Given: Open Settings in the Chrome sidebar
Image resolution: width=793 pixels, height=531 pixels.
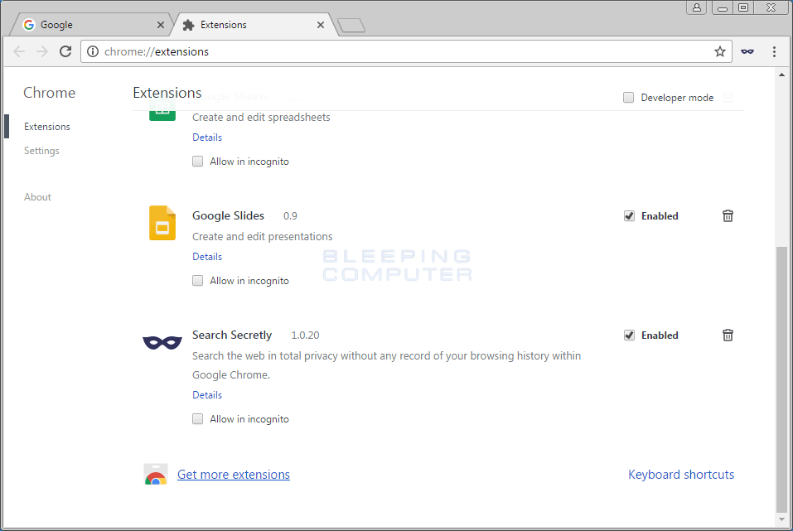Looking at the screenshot, I should [x=41, y=151].
